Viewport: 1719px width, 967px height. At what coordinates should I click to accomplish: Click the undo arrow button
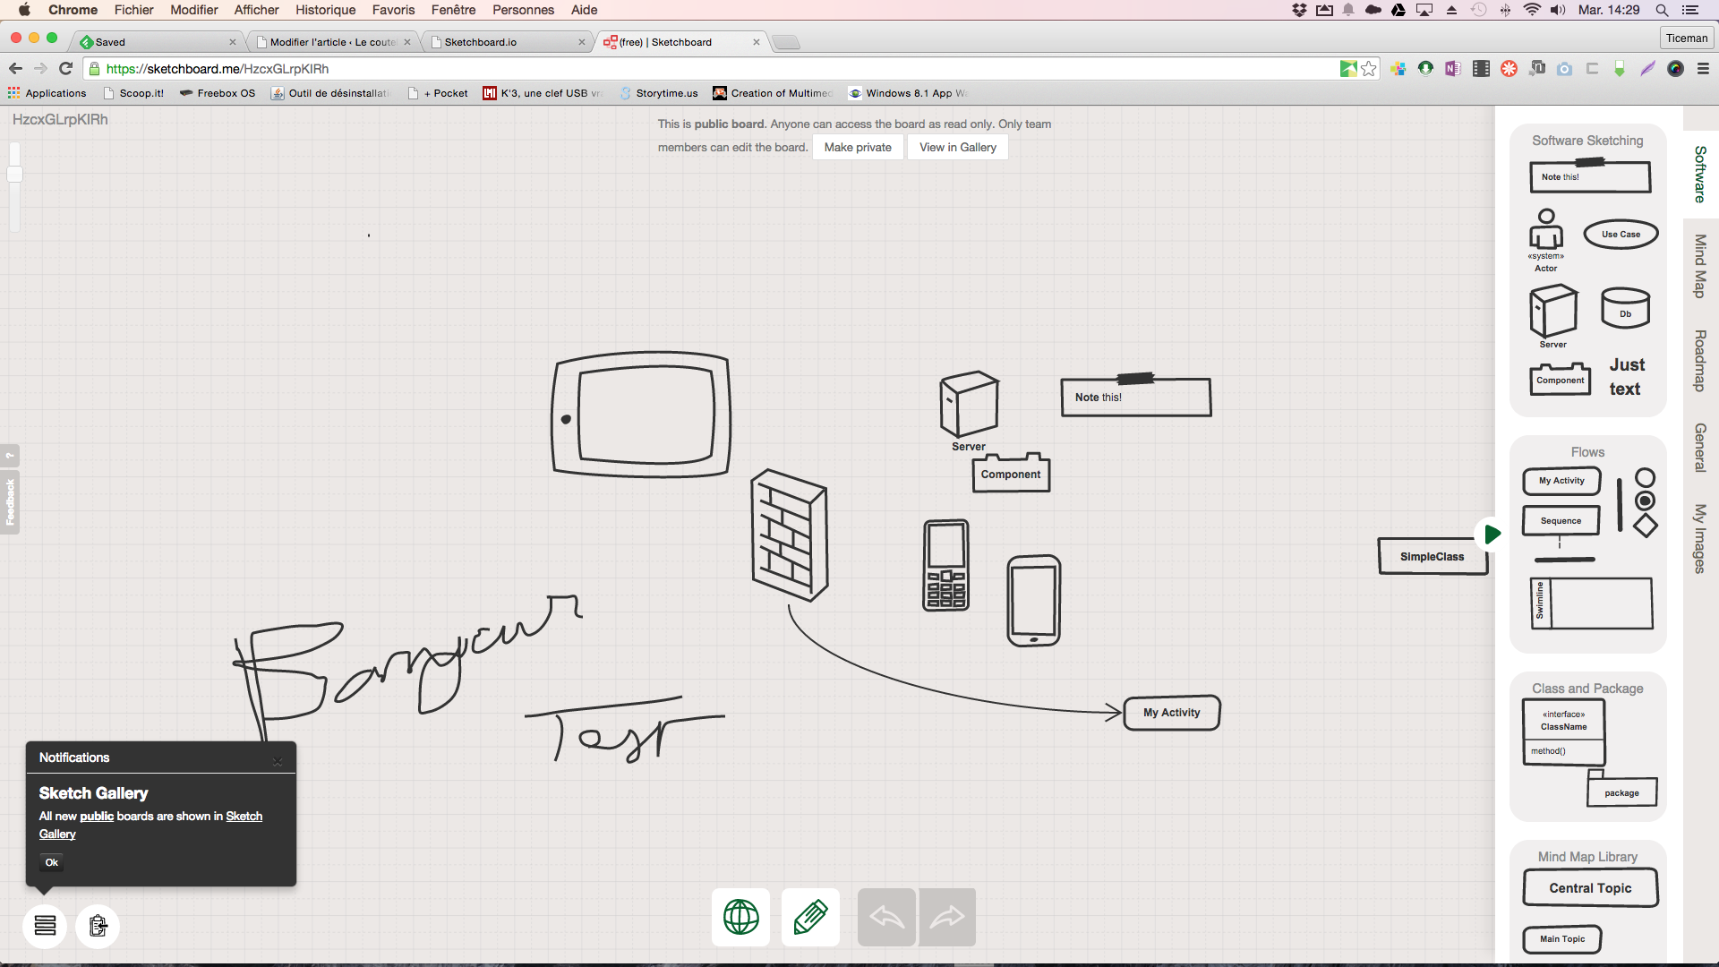click(x=886, y=917)
